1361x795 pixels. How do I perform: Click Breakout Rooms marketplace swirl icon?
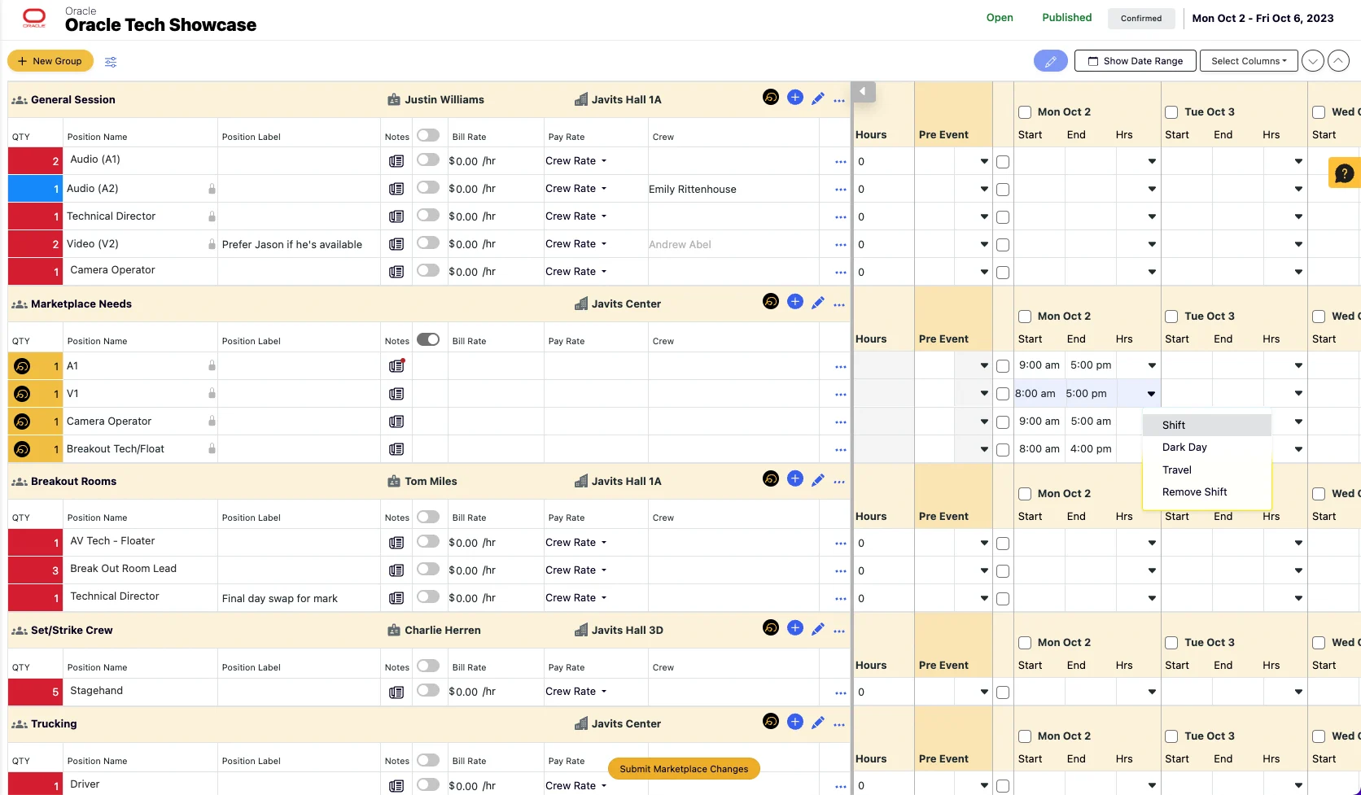pyautogui.click(x=770, y=478)
